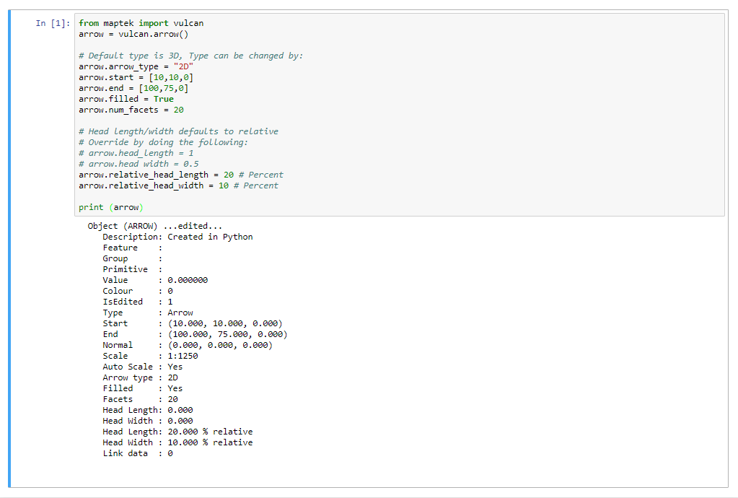This screenshot has height=498, width=738.
Task: Click the 'Normal : (0.000, 0.000, 0.000)' row
Action: [188, 345]
